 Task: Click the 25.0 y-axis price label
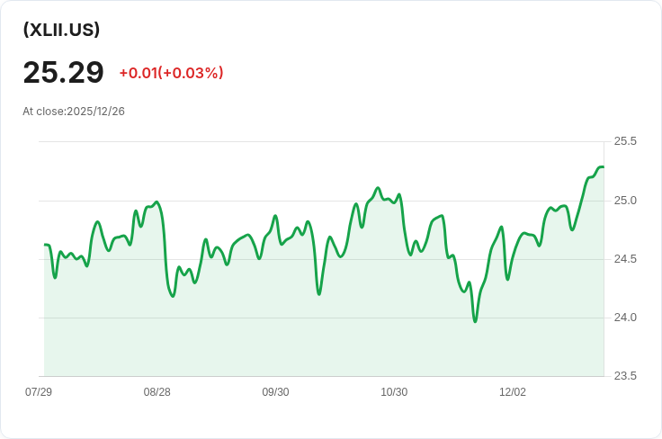coord(625,200)
